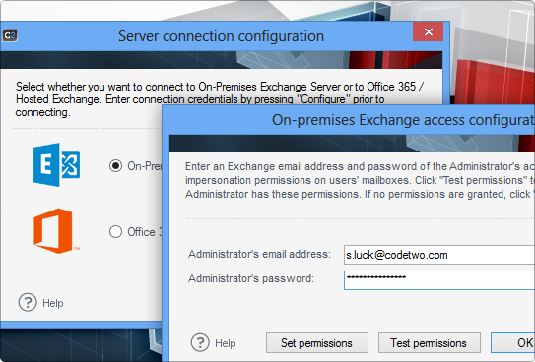Click the Administrator's password field
Image resolution: width=535 pixels, height=362 pixels.
pyautogui.click(x=439, y=280)
